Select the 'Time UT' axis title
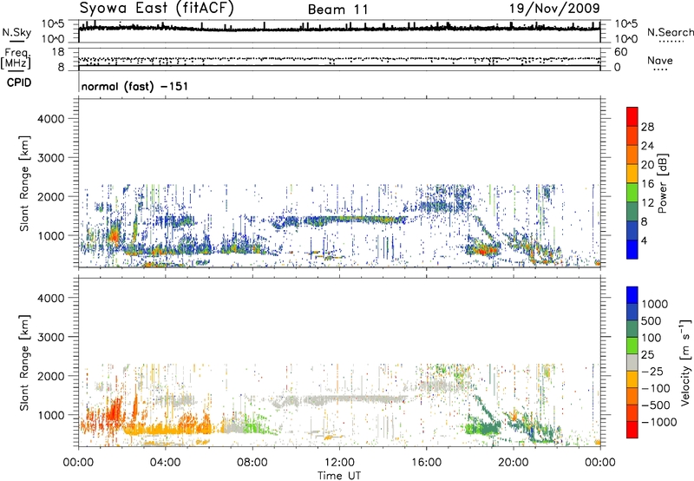The width and height of the screenshot is (694, 481). [339, 475]
